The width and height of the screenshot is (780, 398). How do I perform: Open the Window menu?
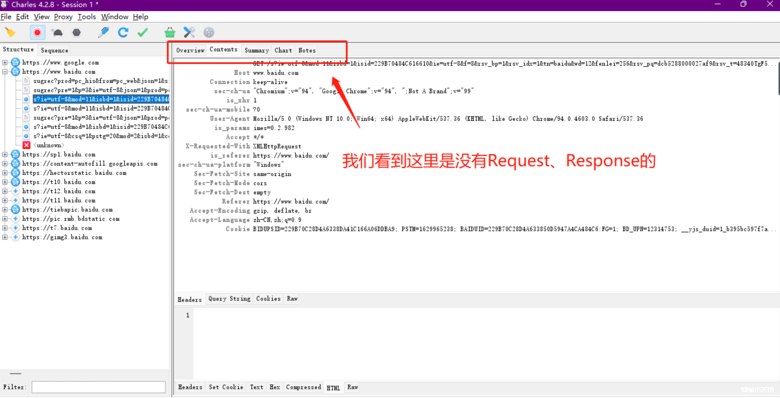(x=115, y=17)
